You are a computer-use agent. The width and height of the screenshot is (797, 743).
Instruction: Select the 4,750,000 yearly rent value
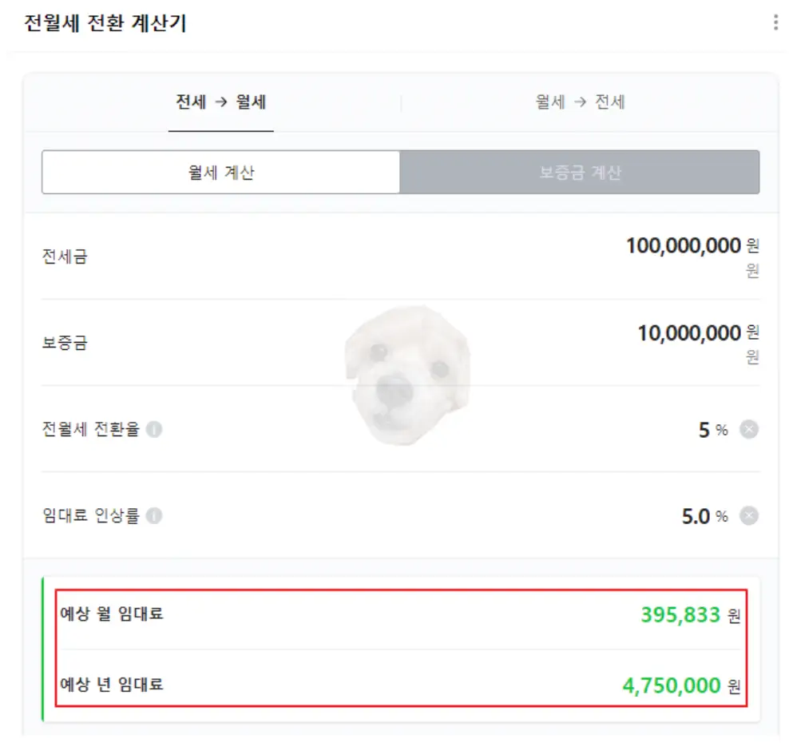point(669,685)
